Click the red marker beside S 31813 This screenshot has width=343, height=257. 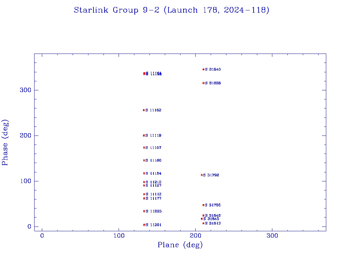[x=203, y=223]
